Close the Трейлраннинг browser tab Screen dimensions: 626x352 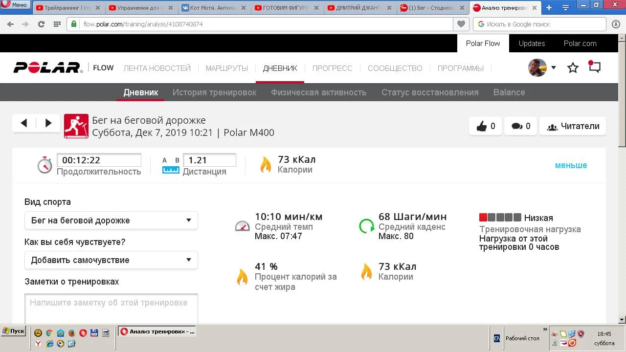point(98,8)
